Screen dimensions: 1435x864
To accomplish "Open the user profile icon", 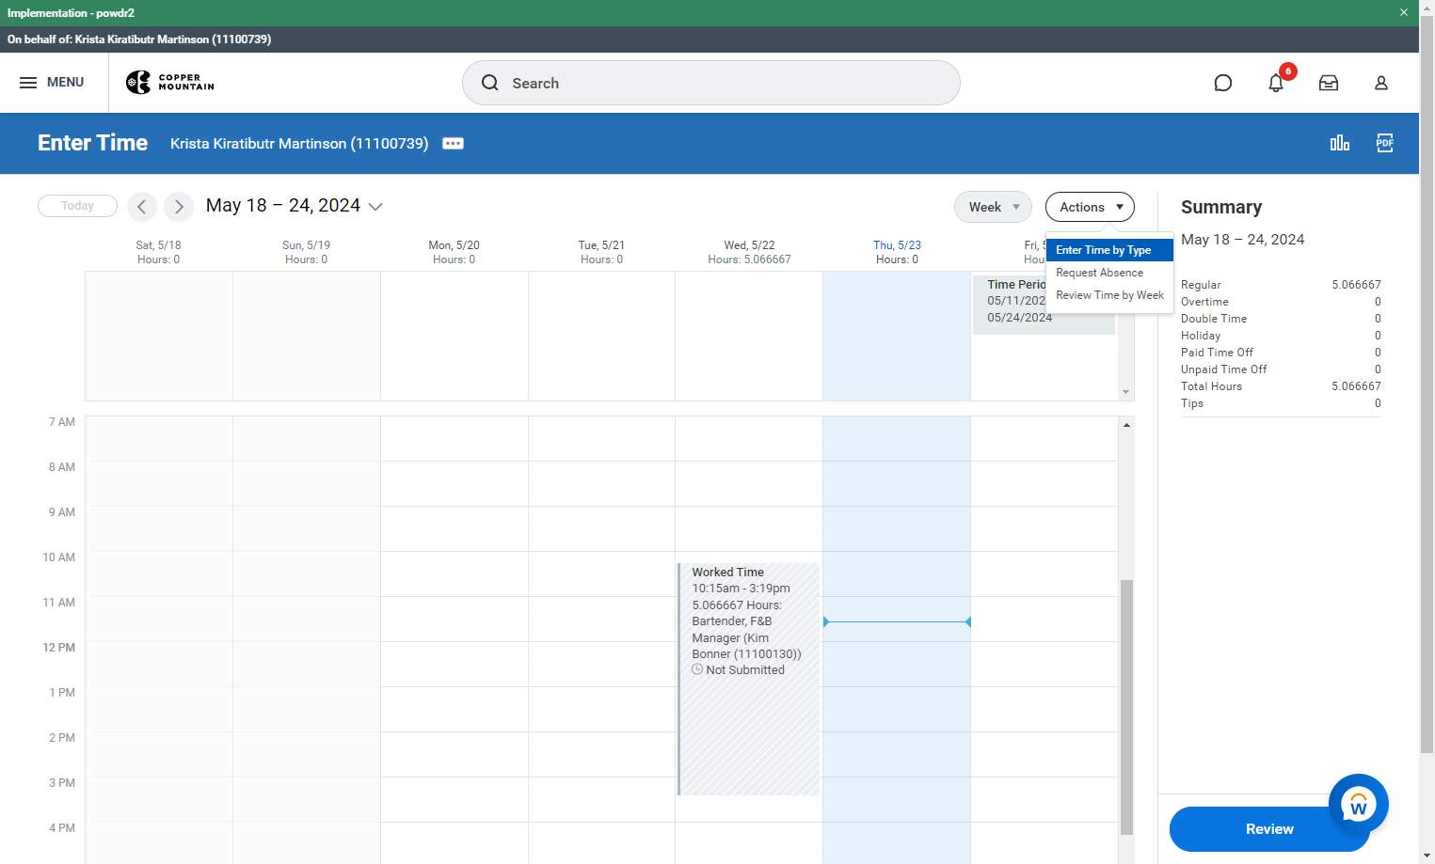I will pyautogui.click(x=1381, y=83).
